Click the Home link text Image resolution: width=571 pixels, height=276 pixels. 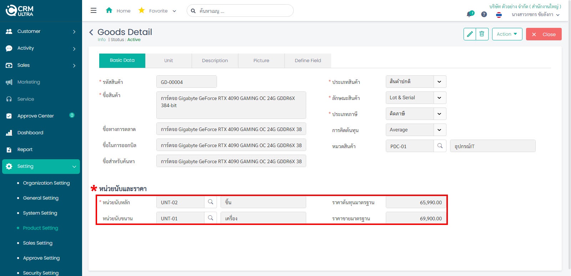[123, 11]
